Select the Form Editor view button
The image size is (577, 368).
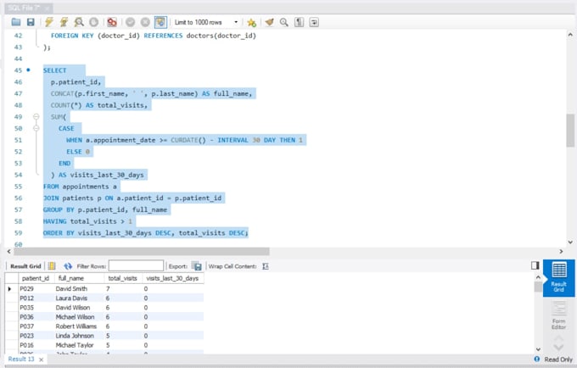[x=558, y=315]
